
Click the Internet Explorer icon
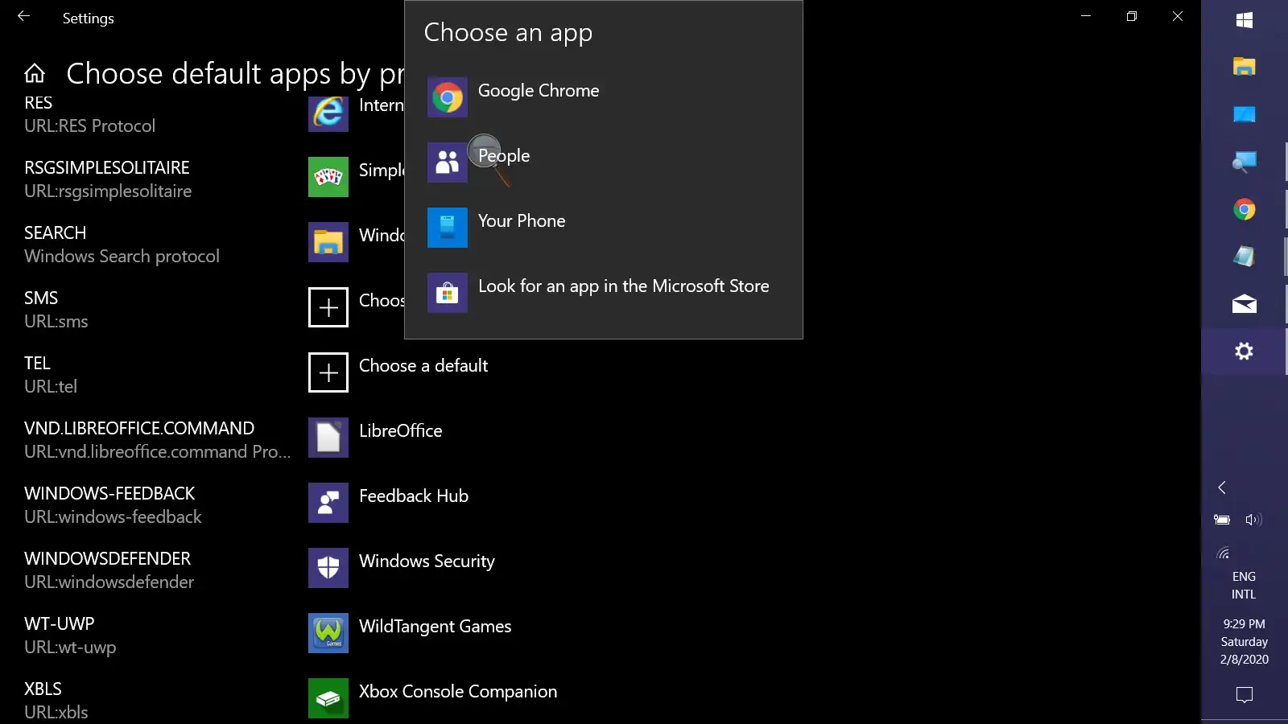(328, 113)
